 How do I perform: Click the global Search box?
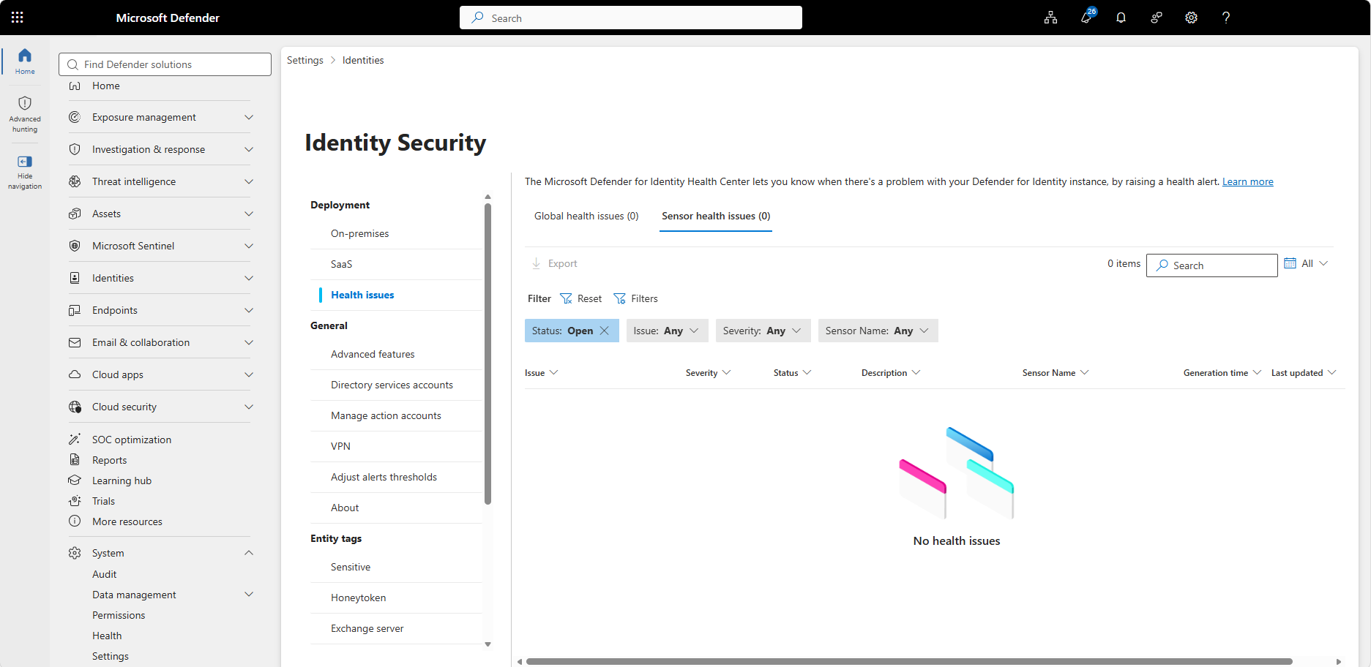(631, 18)
